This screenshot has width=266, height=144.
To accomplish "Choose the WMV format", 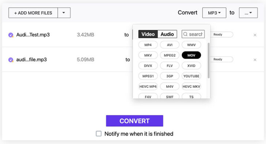I will [x=191, y=45].
